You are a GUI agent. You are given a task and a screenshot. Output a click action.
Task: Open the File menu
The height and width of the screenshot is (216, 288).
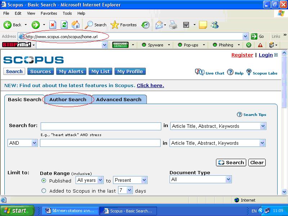point(6,13)
